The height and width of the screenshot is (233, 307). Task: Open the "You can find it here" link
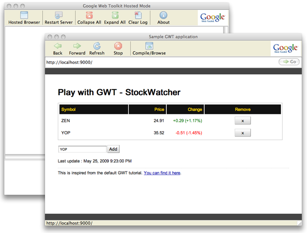pos(162,173)
